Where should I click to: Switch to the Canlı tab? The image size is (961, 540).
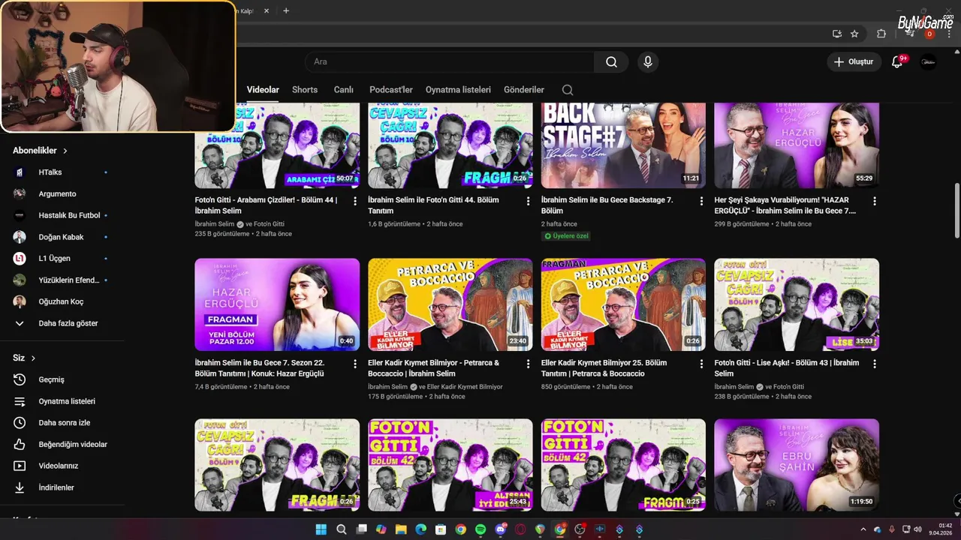point(344,90)
